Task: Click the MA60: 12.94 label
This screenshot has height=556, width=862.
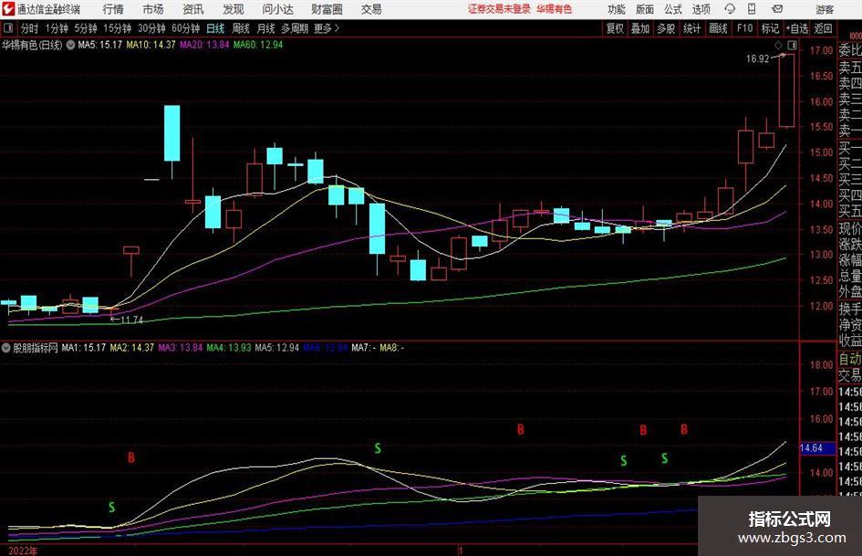Action: point(258,45)
